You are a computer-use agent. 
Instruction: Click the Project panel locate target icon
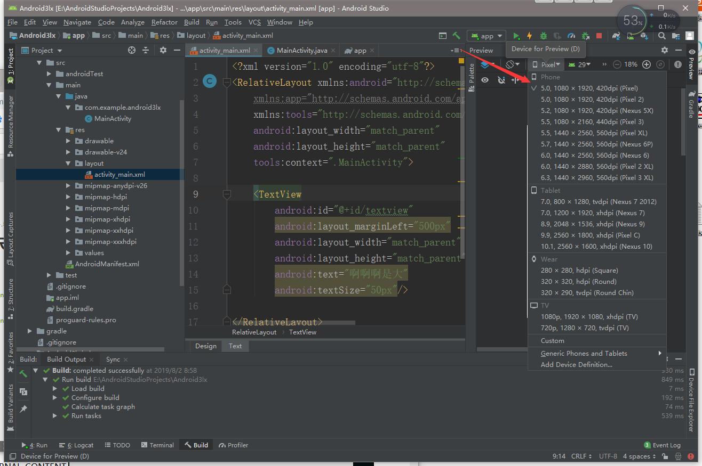(x=132, y=50)
